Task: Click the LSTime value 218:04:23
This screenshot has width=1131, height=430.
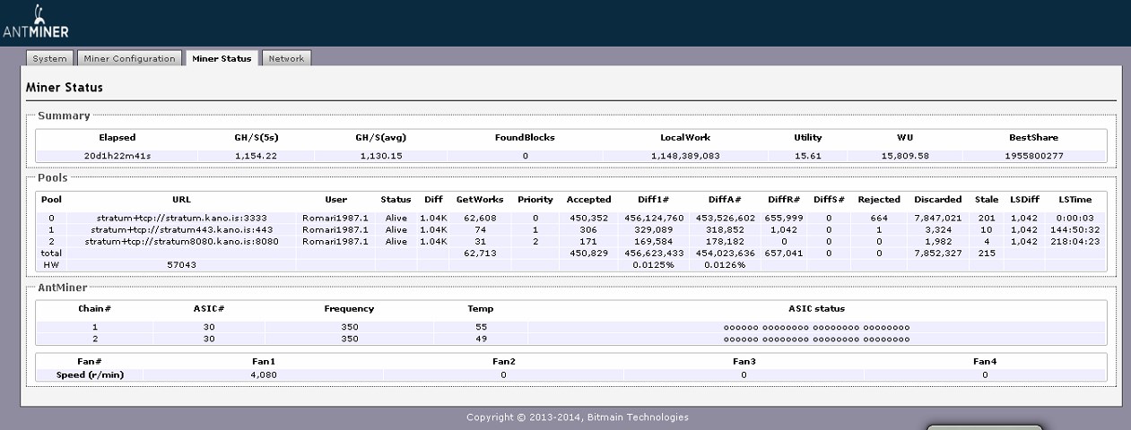Action: [1074, 242]
